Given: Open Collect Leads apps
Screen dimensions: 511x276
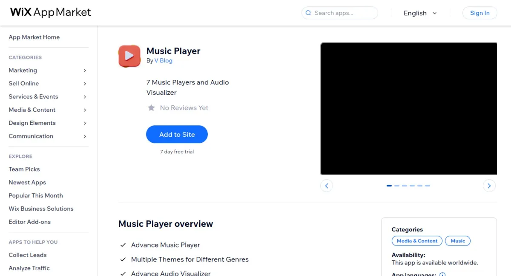Looking at the screenshot, I should click(x=28, y=255).
